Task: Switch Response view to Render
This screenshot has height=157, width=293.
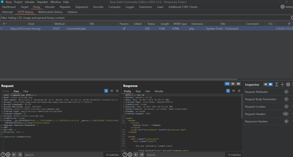Action: point(159,91)
